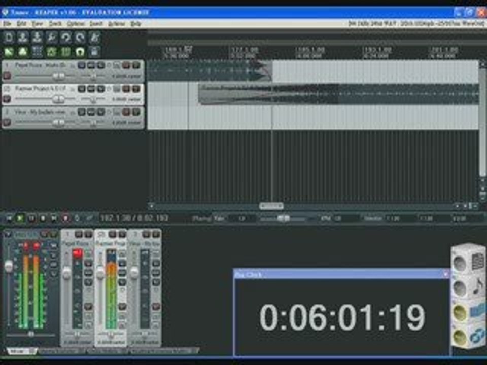Solo mixer channel 2 strip
The image size is (487, 365).
point(122,234)
